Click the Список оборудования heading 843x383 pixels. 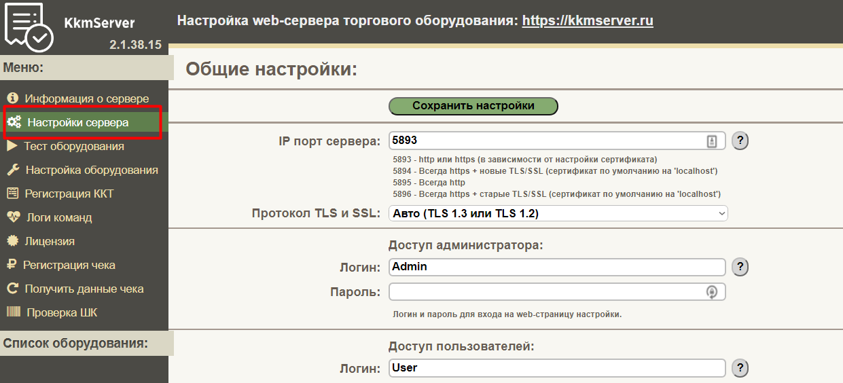point(75,343)
